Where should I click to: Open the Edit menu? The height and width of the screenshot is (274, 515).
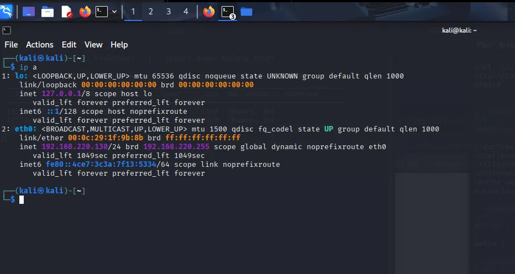click(69, 45)
